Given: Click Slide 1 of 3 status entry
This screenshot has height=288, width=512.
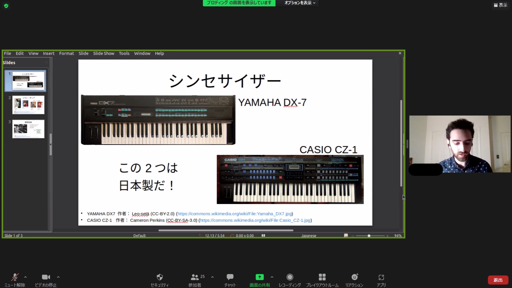Looking at the screenshot, I should click(14, 236).
